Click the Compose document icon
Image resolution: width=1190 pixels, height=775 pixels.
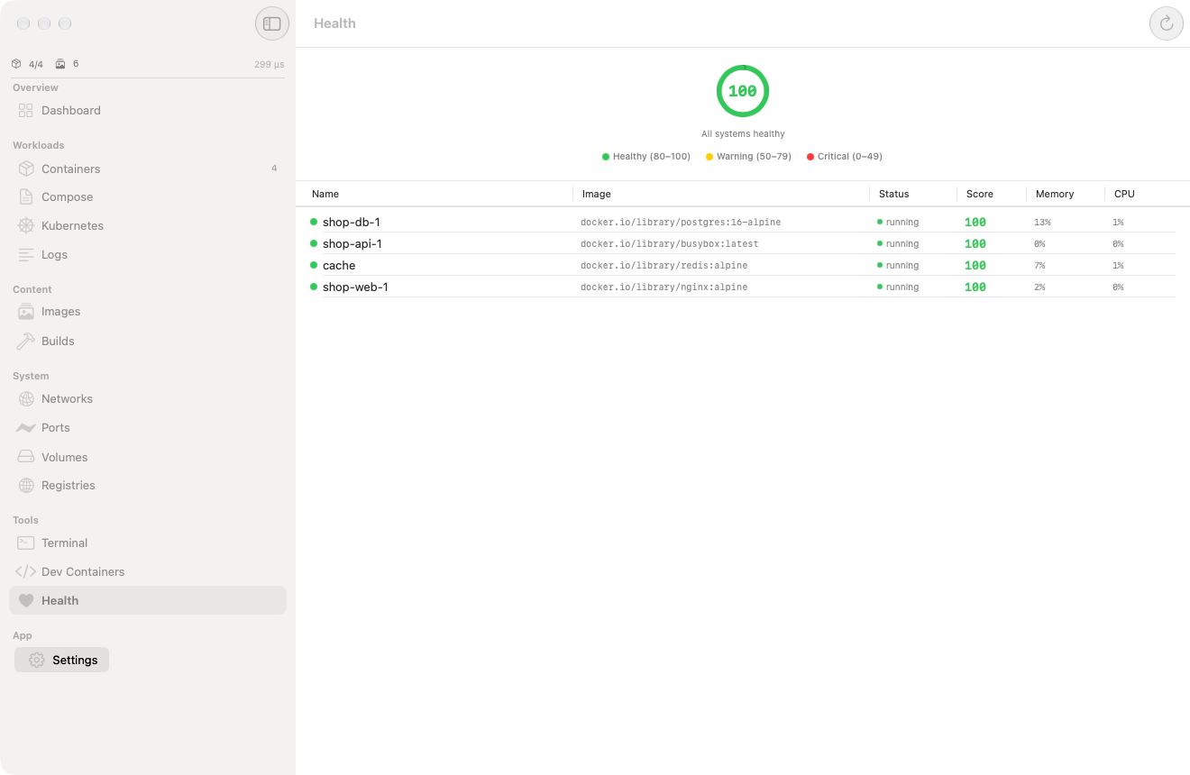[x=25, y=196]
